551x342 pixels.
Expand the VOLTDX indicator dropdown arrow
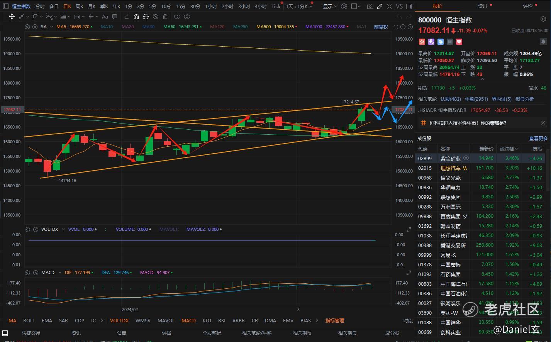[x=63, y=229]
